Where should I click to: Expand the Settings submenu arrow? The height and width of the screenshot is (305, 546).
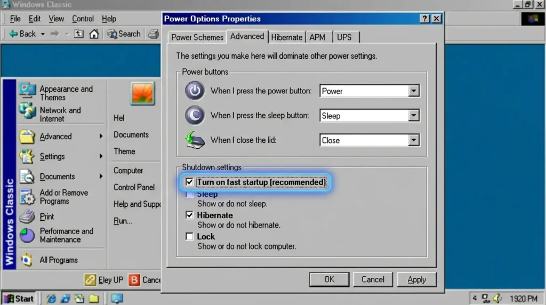(101, 156)
